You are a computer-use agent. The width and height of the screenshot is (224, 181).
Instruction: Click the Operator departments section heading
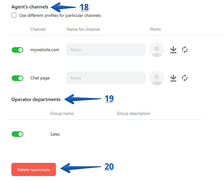click(x=36, y=100)
